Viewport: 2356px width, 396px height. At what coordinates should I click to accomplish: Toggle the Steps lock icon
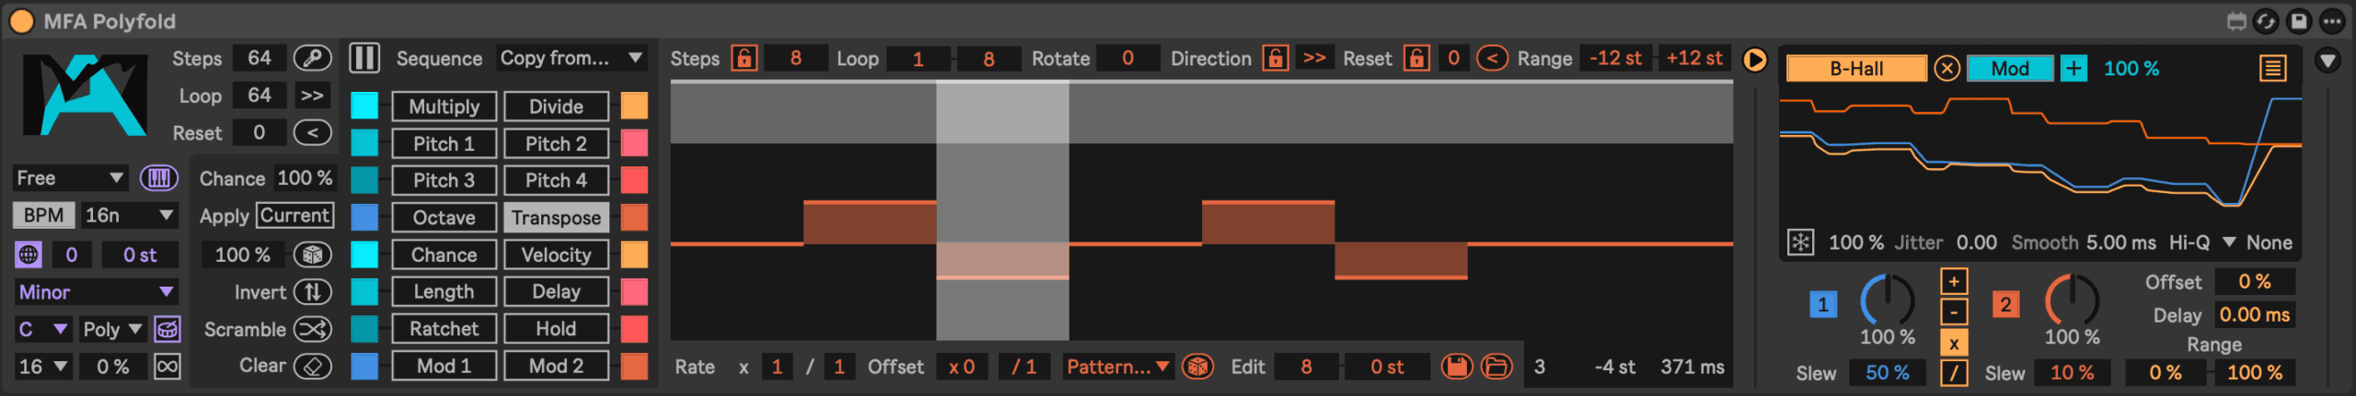745,59
